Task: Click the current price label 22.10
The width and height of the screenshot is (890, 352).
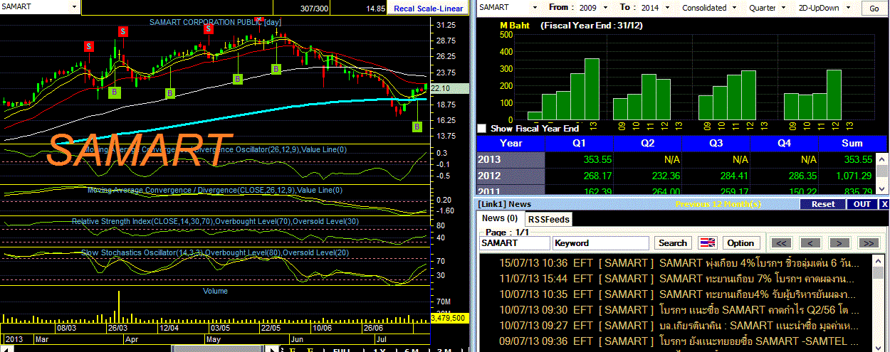Action: click(x=450, y=88)
